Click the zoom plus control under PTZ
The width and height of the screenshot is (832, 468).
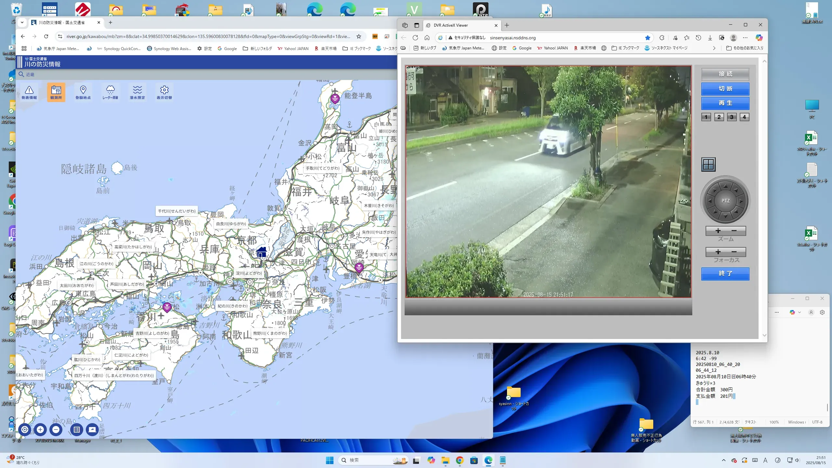click(718, 231)
